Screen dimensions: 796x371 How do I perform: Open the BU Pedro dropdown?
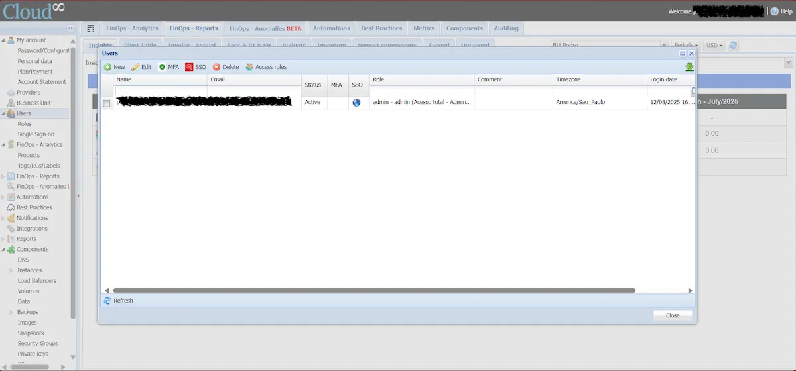click(664, 46)
